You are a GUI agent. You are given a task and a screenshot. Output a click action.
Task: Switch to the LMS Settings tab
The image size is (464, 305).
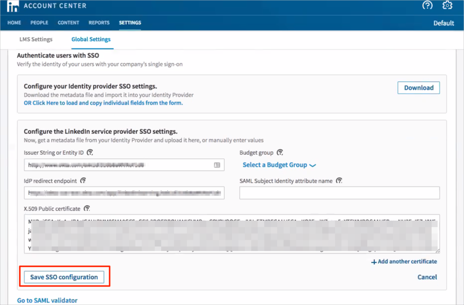pyautogui.click(x=35, y=39)
